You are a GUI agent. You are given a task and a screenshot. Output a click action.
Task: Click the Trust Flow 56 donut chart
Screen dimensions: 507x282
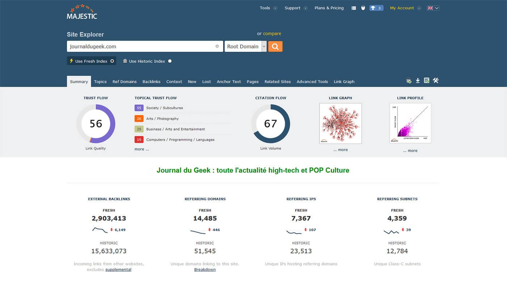[x=96, y=124]
